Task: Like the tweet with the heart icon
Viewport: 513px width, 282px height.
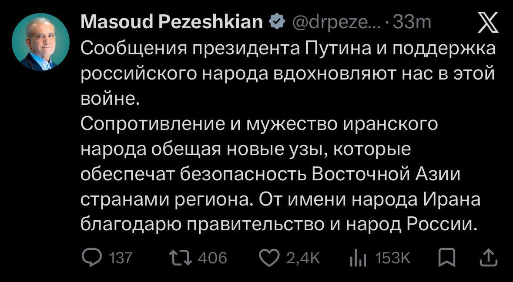Action: (x=269, y=258)
